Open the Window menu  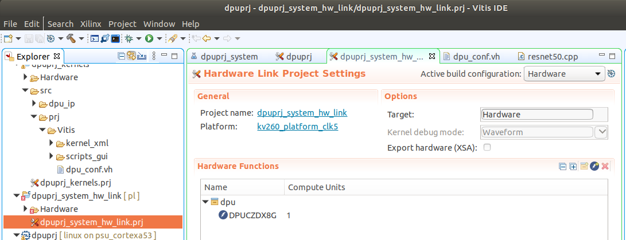[160, 24]
